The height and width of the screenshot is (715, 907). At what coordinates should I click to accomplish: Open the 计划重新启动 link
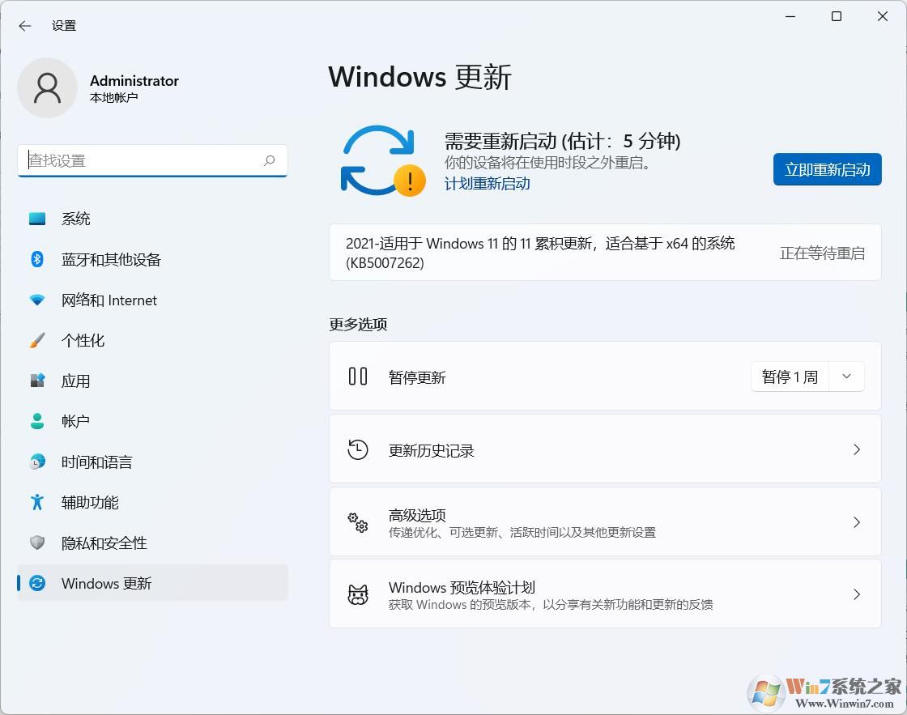[487, 184]
